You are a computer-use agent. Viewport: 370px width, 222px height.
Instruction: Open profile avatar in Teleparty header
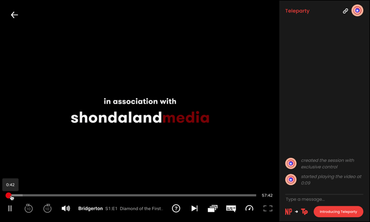pos(357,11)
